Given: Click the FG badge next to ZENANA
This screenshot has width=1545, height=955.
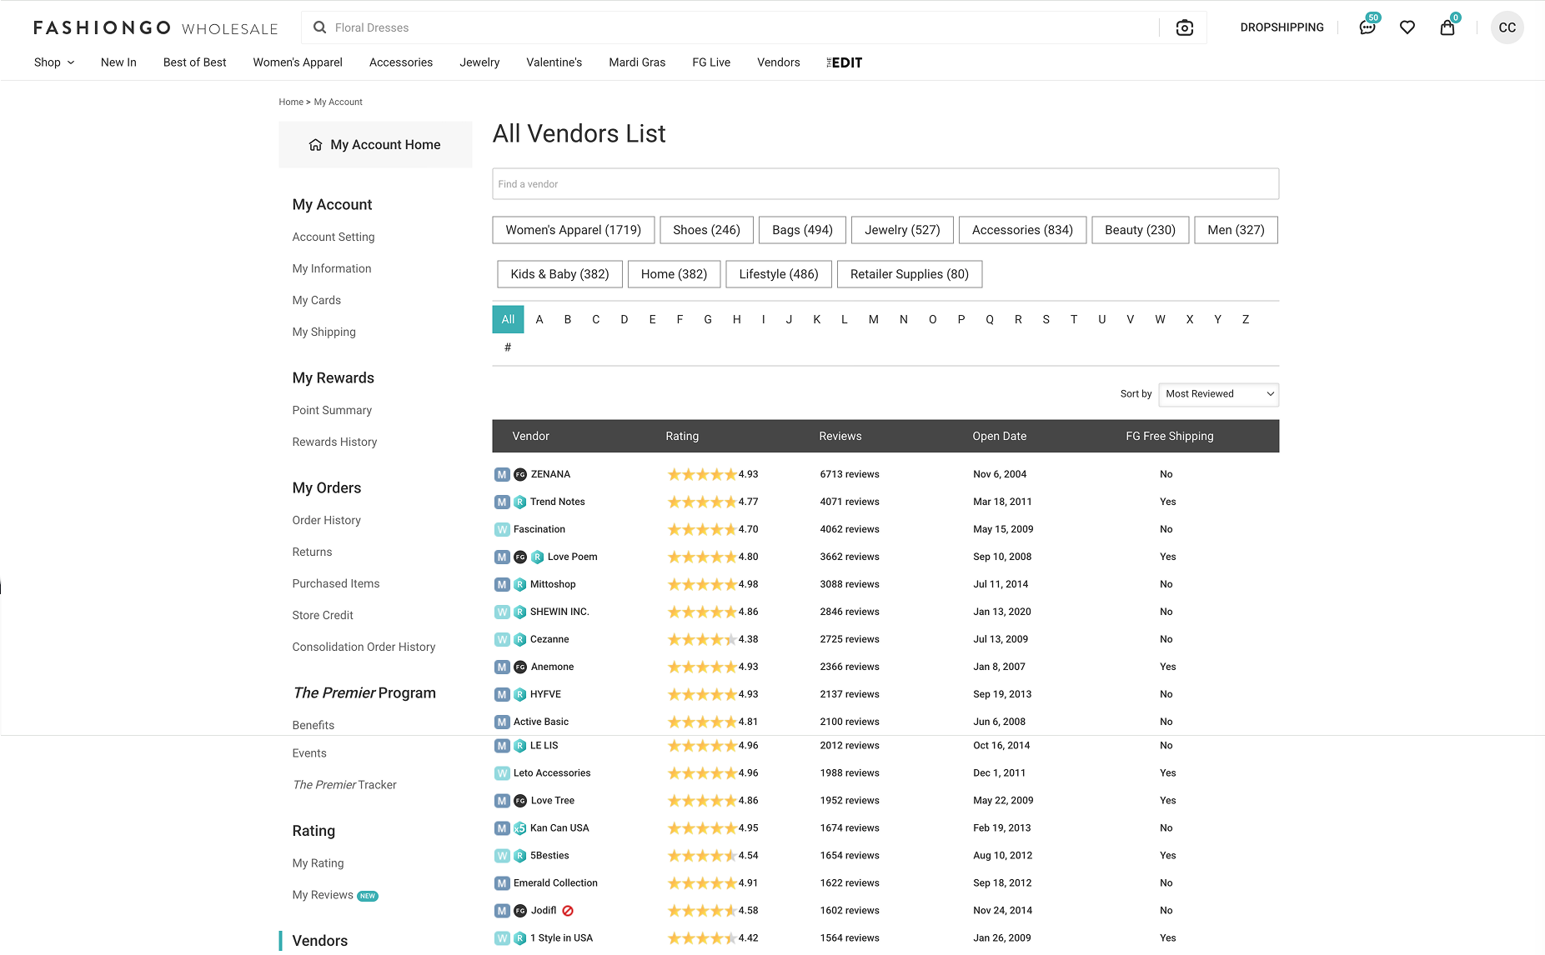Looking at the screenshot, I should [x=520, y=474].
